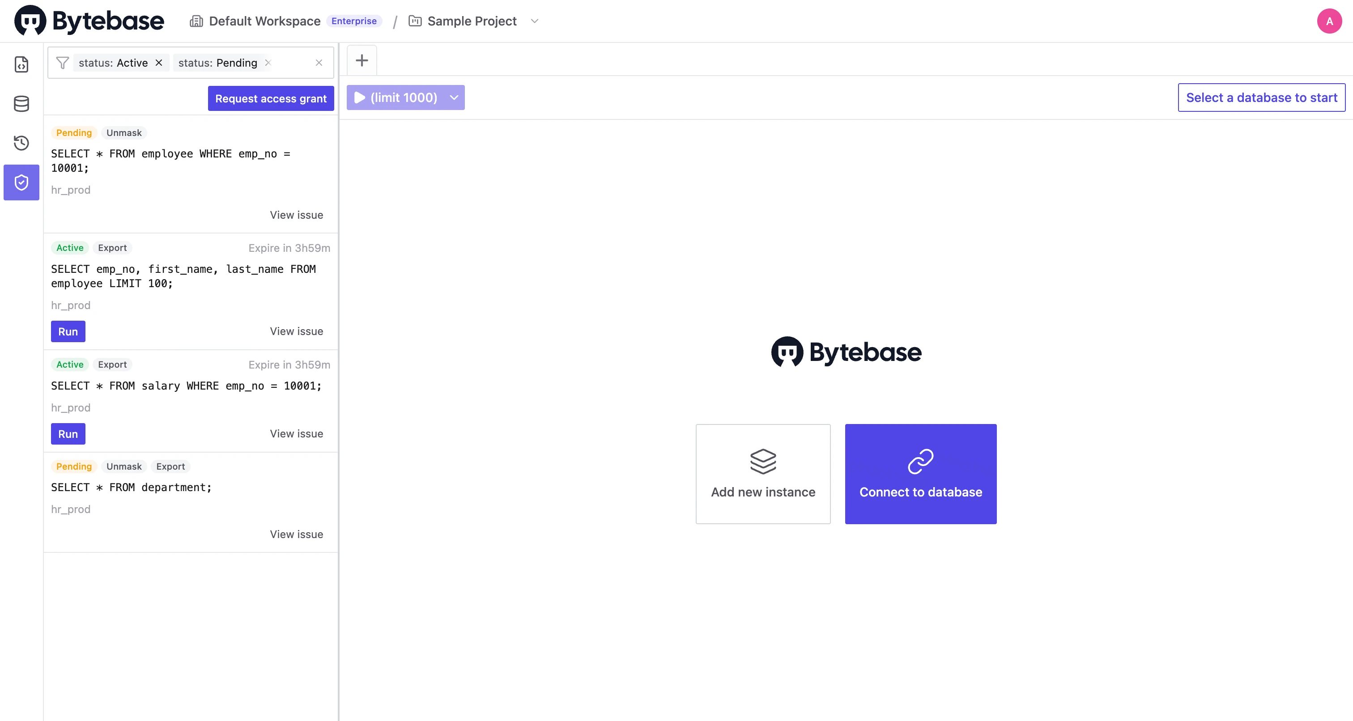View issue for employee emp_no 10001 grant
The image size is (1353, 721).
coord(296,215)
